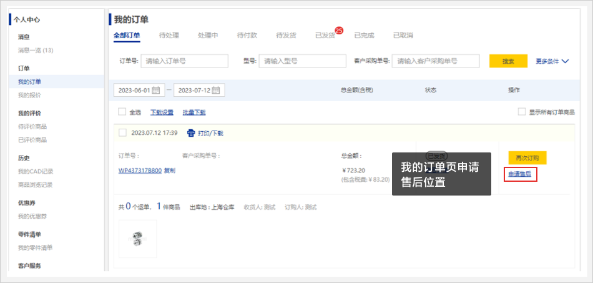This screenshot has width=593, height=283.
Task: Click the 申请售后 link
Action: tap(519, 174)
